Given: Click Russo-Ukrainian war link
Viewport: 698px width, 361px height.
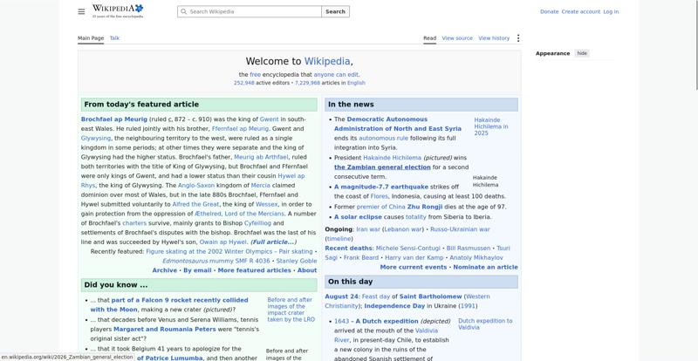Looking at the screenshot, I should pos(460,229).
